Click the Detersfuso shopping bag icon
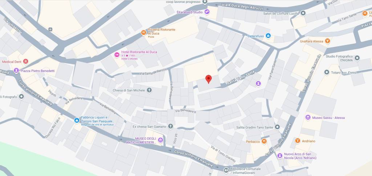The height and width of the screenshot is (176, 372). click(268, 36)
